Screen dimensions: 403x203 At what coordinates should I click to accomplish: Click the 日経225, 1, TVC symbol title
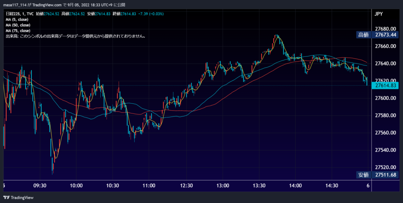pyautogui.click(x=19, y=14)
